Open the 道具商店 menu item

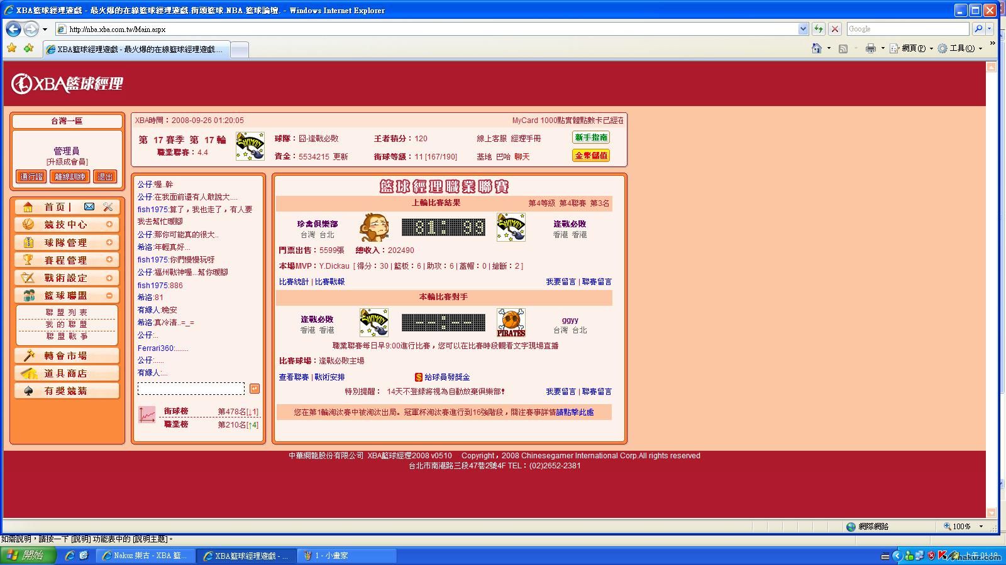[x=67, y=374]
